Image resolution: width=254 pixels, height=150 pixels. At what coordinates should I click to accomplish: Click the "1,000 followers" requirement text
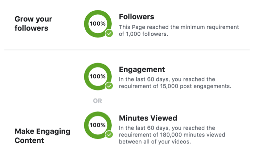click(x=144, y=34)
